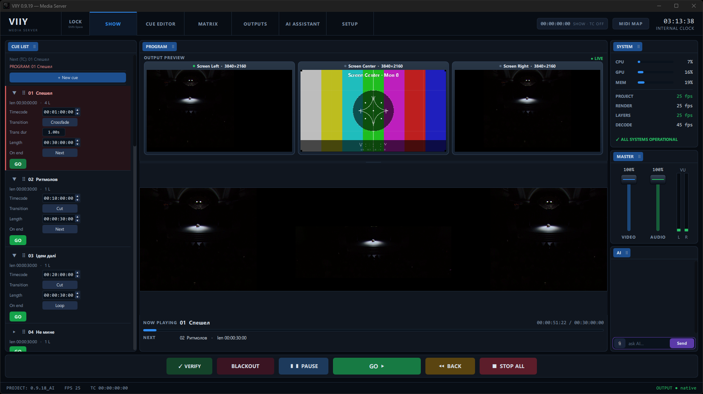The height and width of the screenshot is (394, 703).
Task: Open the AI ASSISTANT tab
Action: click(x=302, y=24)
